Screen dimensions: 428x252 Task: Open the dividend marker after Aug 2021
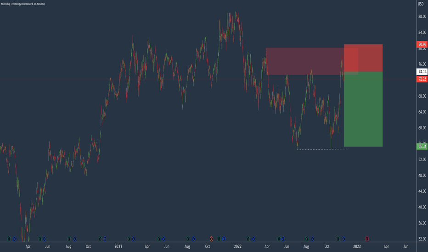[193, 239]
